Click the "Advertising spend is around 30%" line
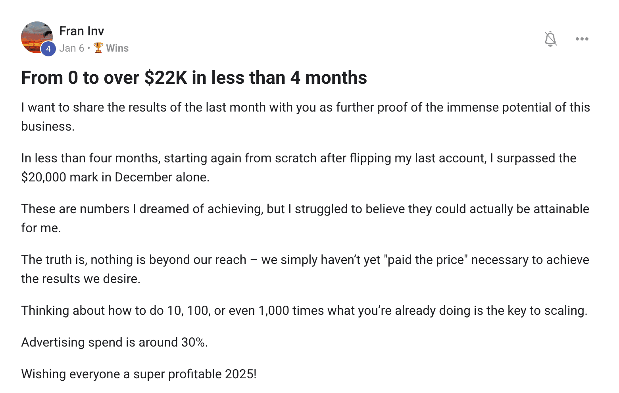This screenshot has width=619, height=393. 114,342
